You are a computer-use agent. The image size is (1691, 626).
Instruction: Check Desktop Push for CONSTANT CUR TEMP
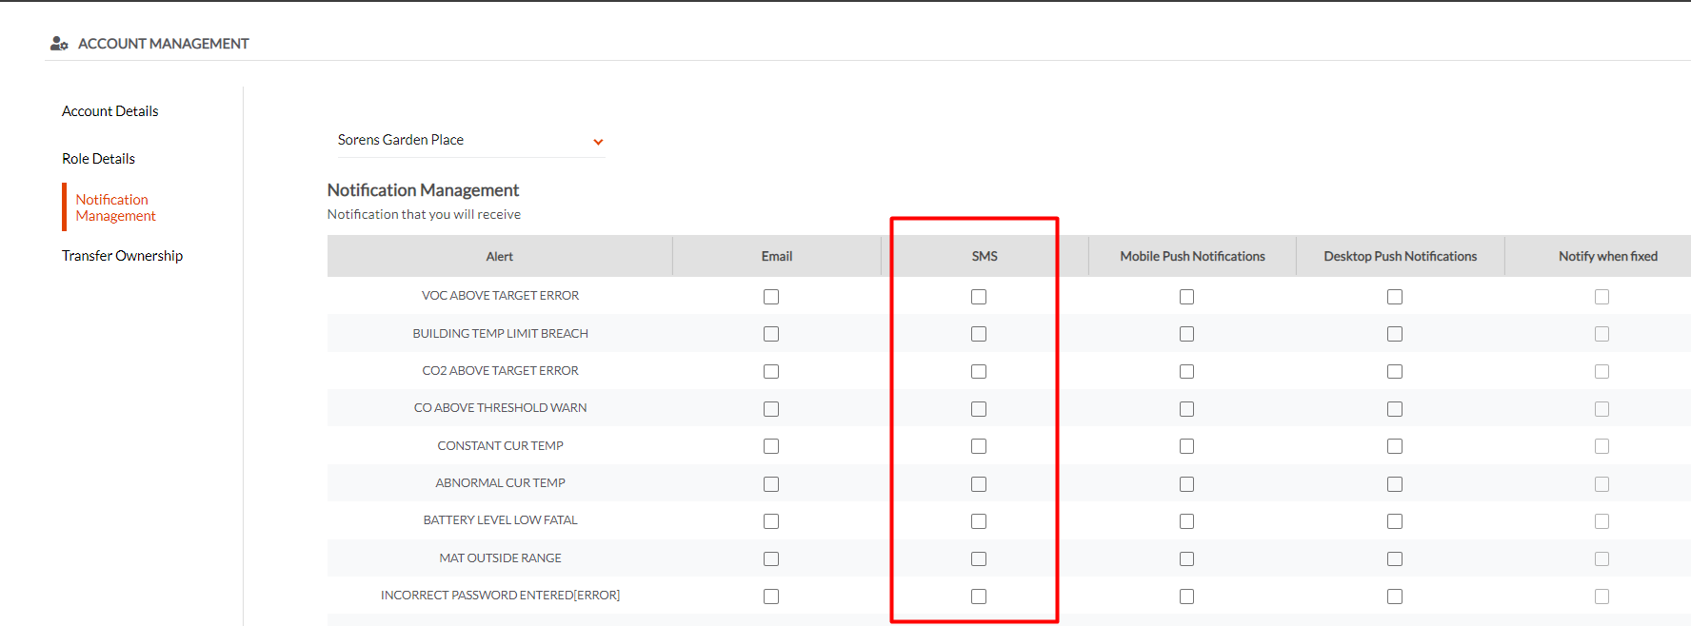1395,446
